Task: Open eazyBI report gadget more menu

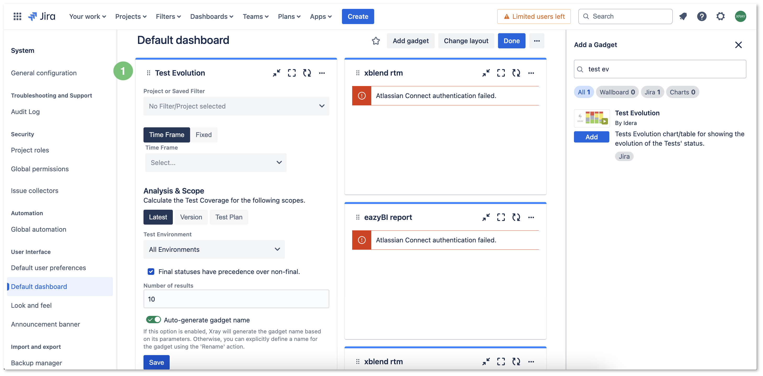Action: click(531, 217)
